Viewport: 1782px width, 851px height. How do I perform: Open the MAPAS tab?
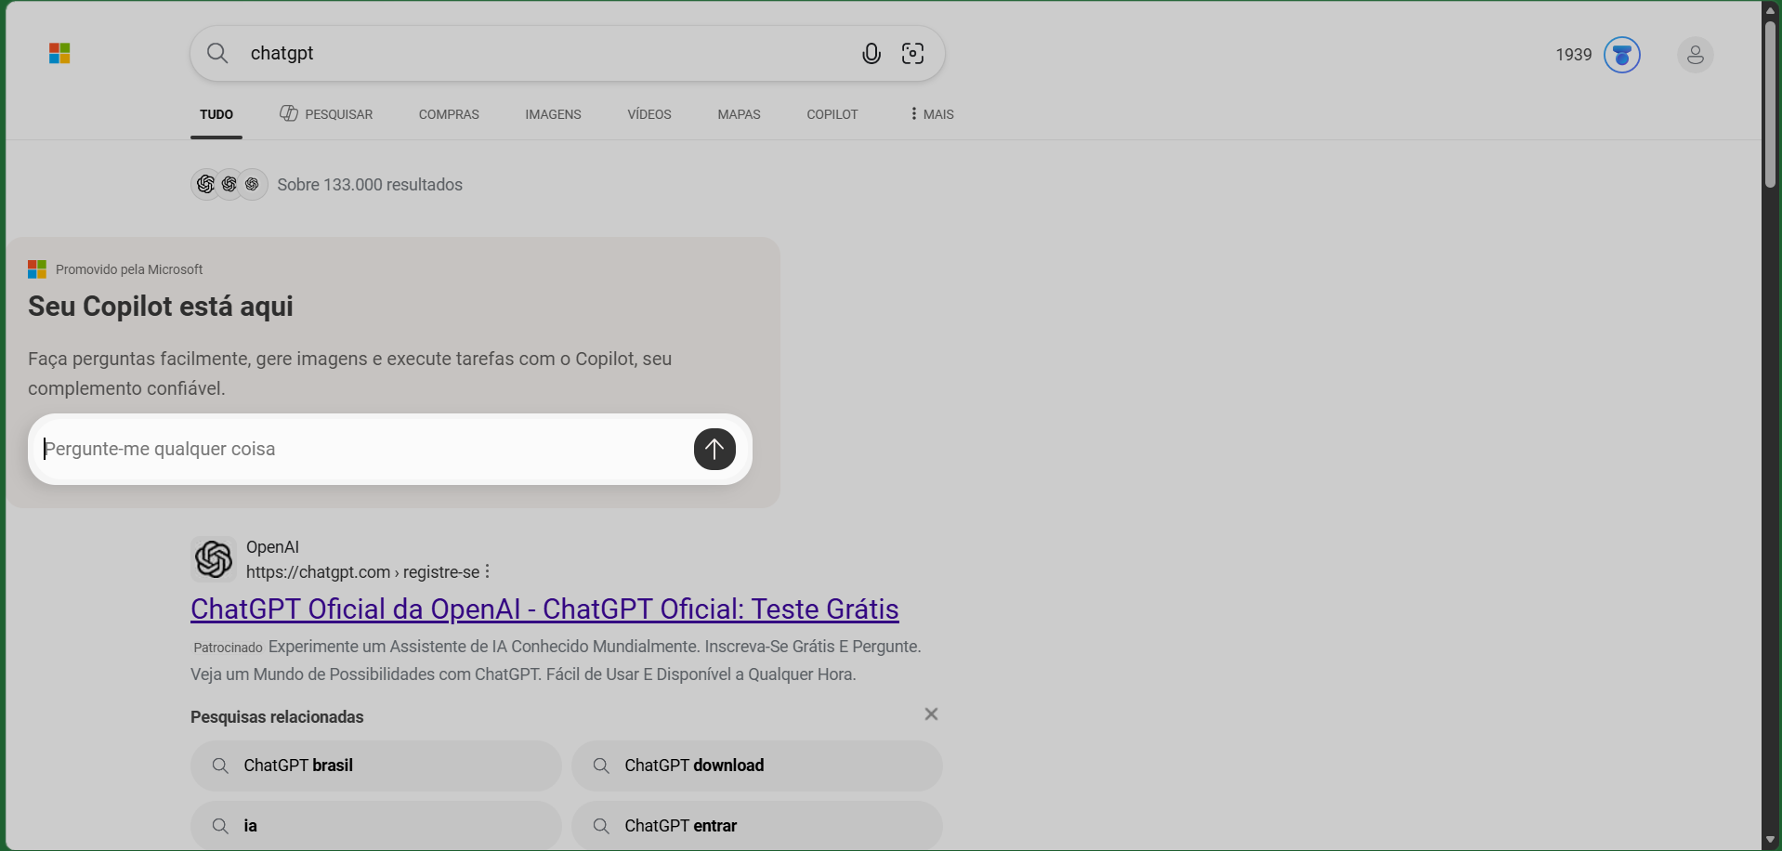tap(740, 114)
